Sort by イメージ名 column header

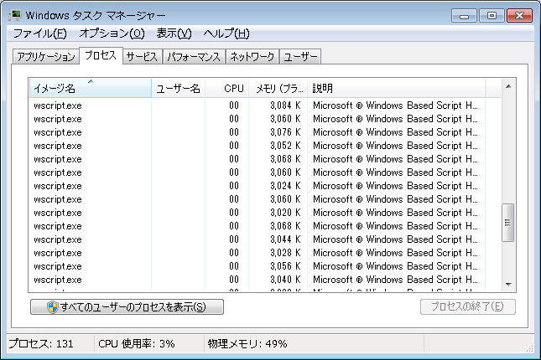(91, 88)
